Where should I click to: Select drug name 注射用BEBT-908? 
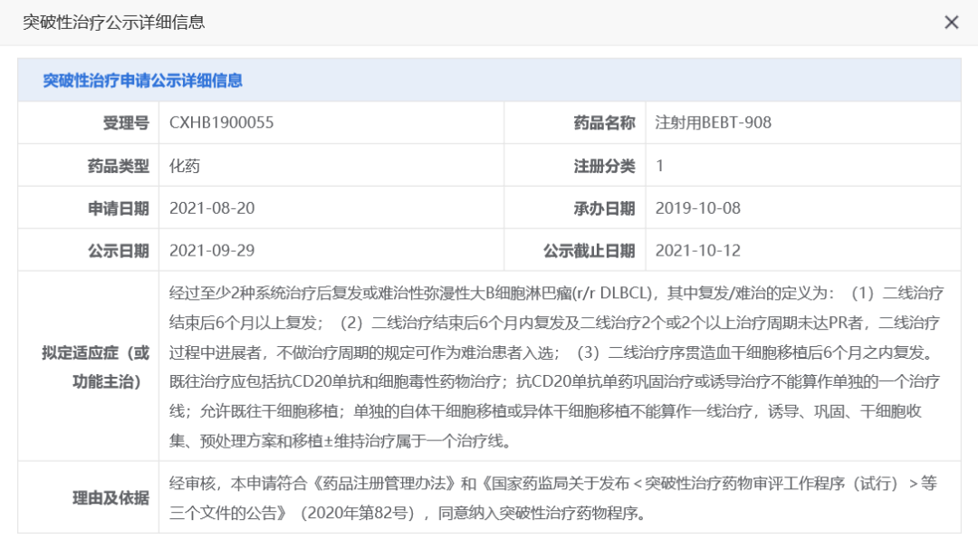[x=713, y=122]
